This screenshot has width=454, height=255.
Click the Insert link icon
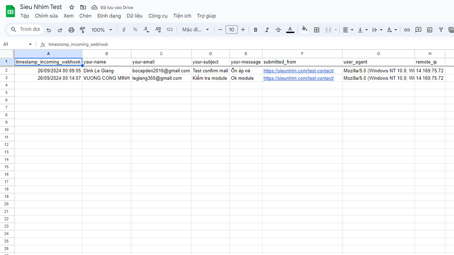pyautogui.click(x=407, y=30)
